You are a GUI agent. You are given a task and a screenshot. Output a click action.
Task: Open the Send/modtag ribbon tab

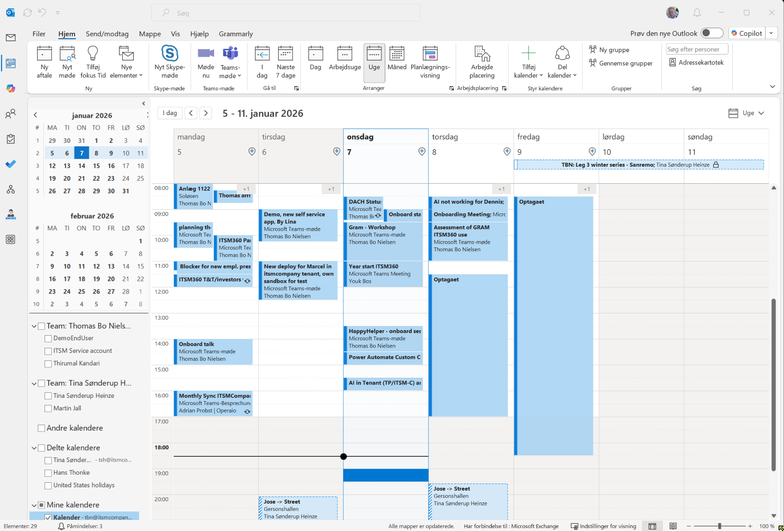[x=107, y=34]
